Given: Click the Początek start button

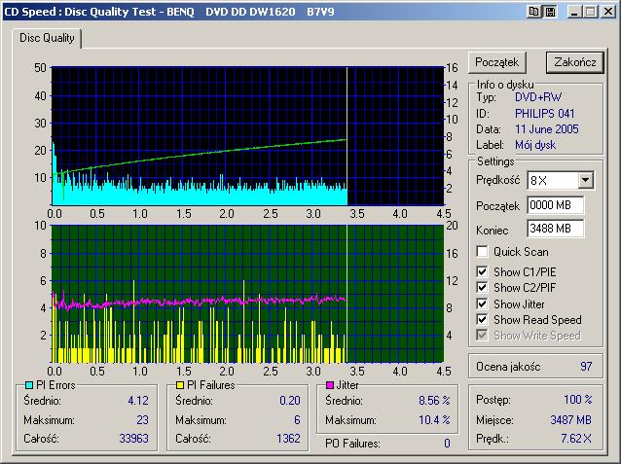Looking at the screenshot, I should click(x=497, y=62).
